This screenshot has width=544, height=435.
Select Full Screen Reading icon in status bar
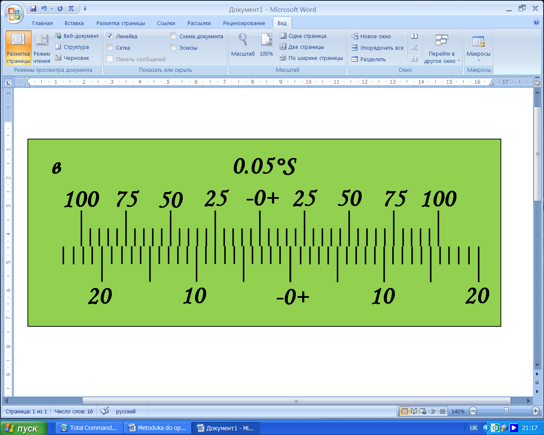pos(414,411)
